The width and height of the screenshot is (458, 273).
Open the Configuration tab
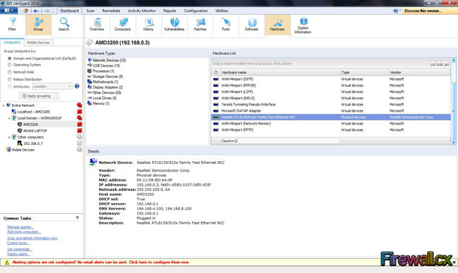[196, 11]
